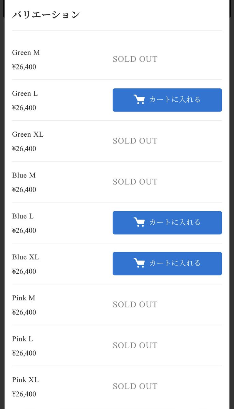Select the Green M variation name
Image resolution: width=234 pixels, height=409 pixels.
coord(26,52)
